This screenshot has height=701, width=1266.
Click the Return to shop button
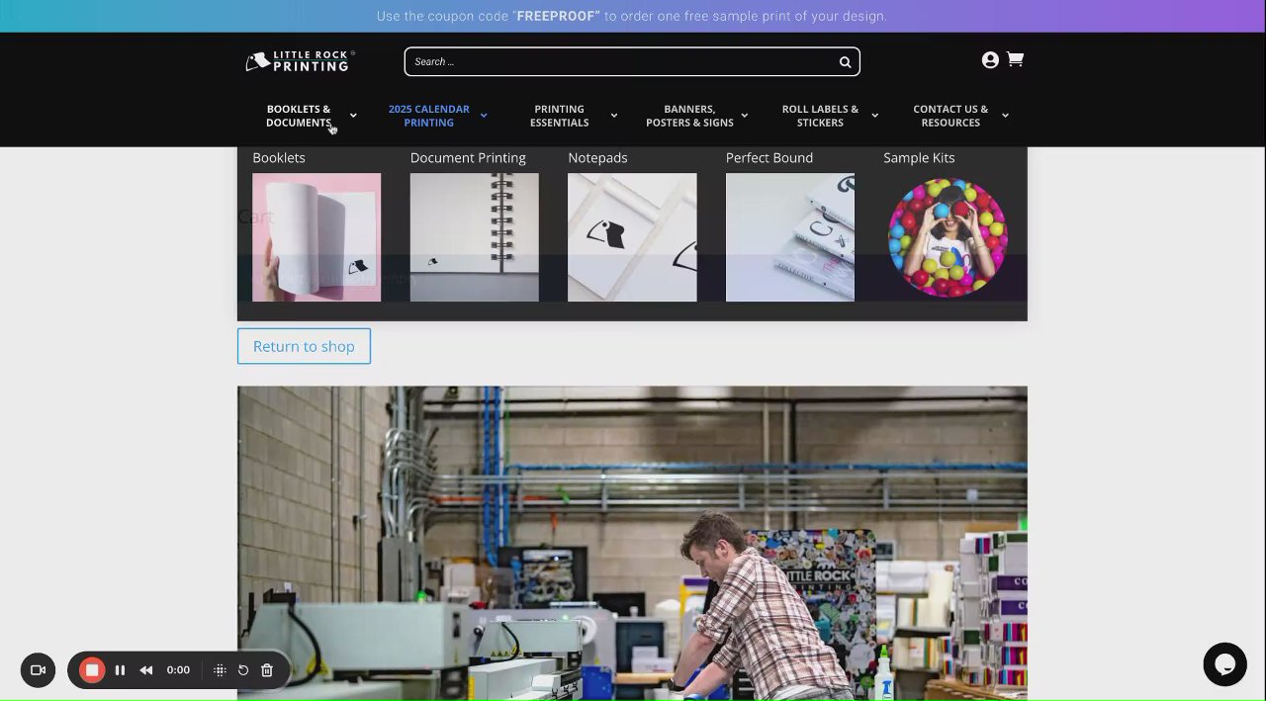pos(304,346)
